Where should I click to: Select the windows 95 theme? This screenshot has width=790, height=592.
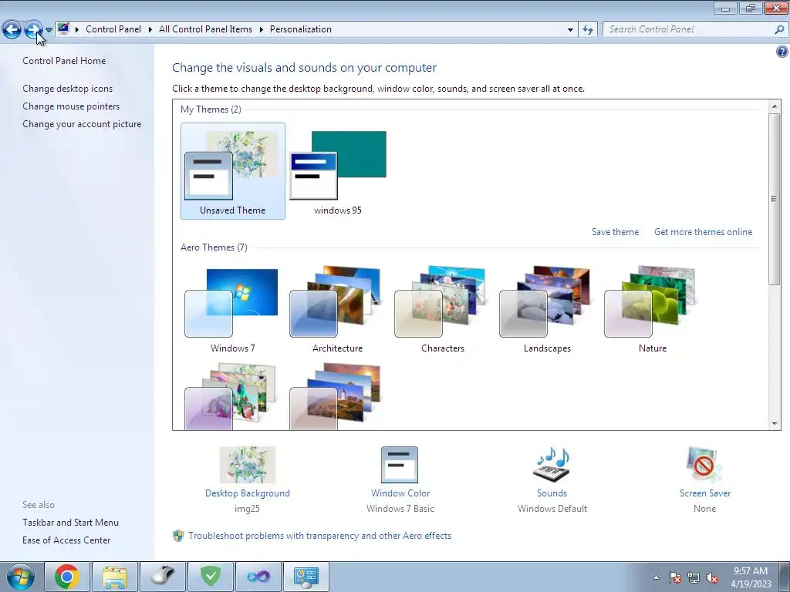(x=338, y=171)
